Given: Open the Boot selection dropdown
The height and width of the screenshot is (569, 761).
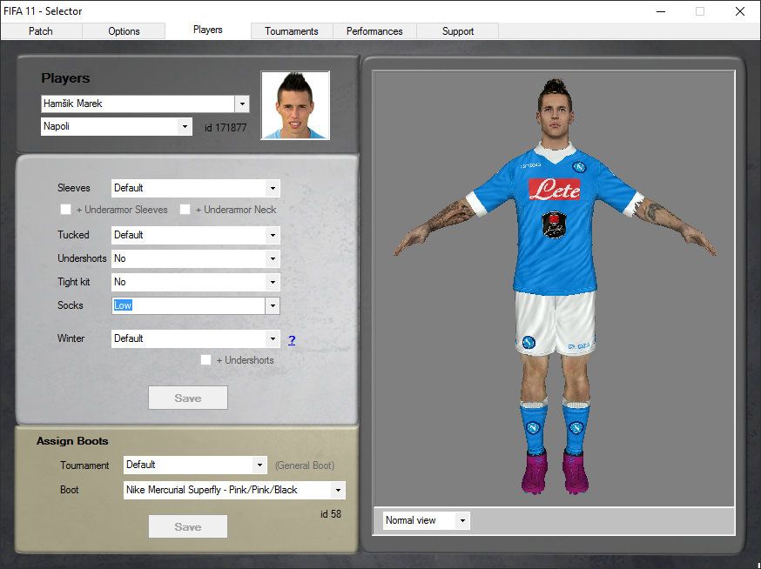Looking at the screenshot, I should coord(337,490).
